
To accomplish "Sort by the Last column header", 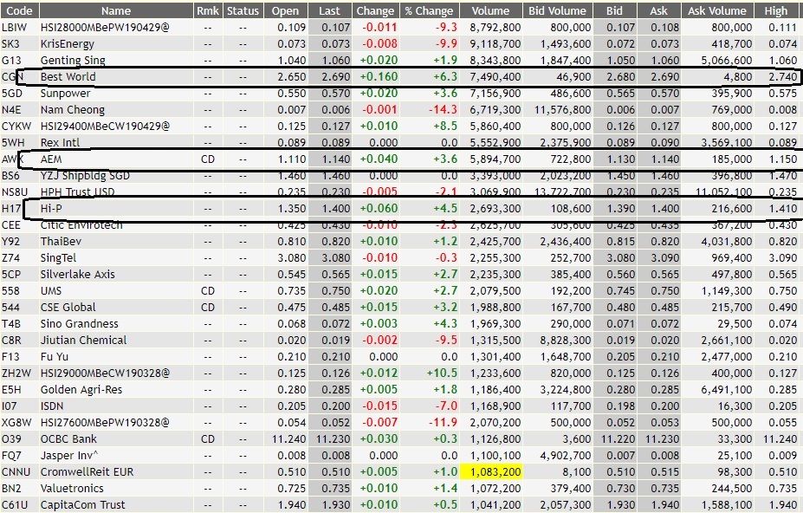I will tap(329, 10).
